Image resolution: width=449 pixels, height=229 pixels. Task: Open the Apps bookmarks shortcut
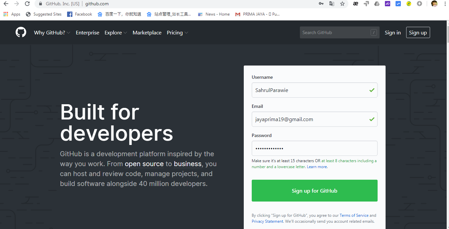[12, 14]
